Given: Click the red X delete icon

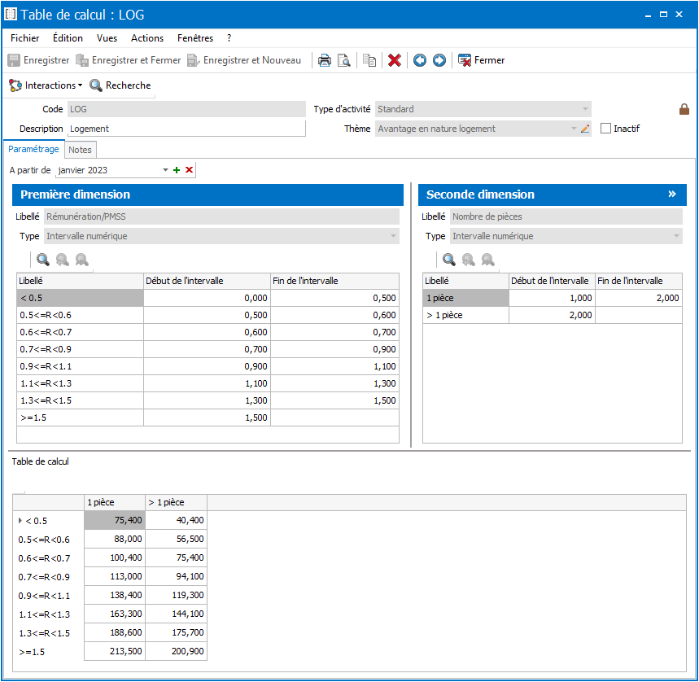Looking at the screenshot, I should [x=395, y=60].
